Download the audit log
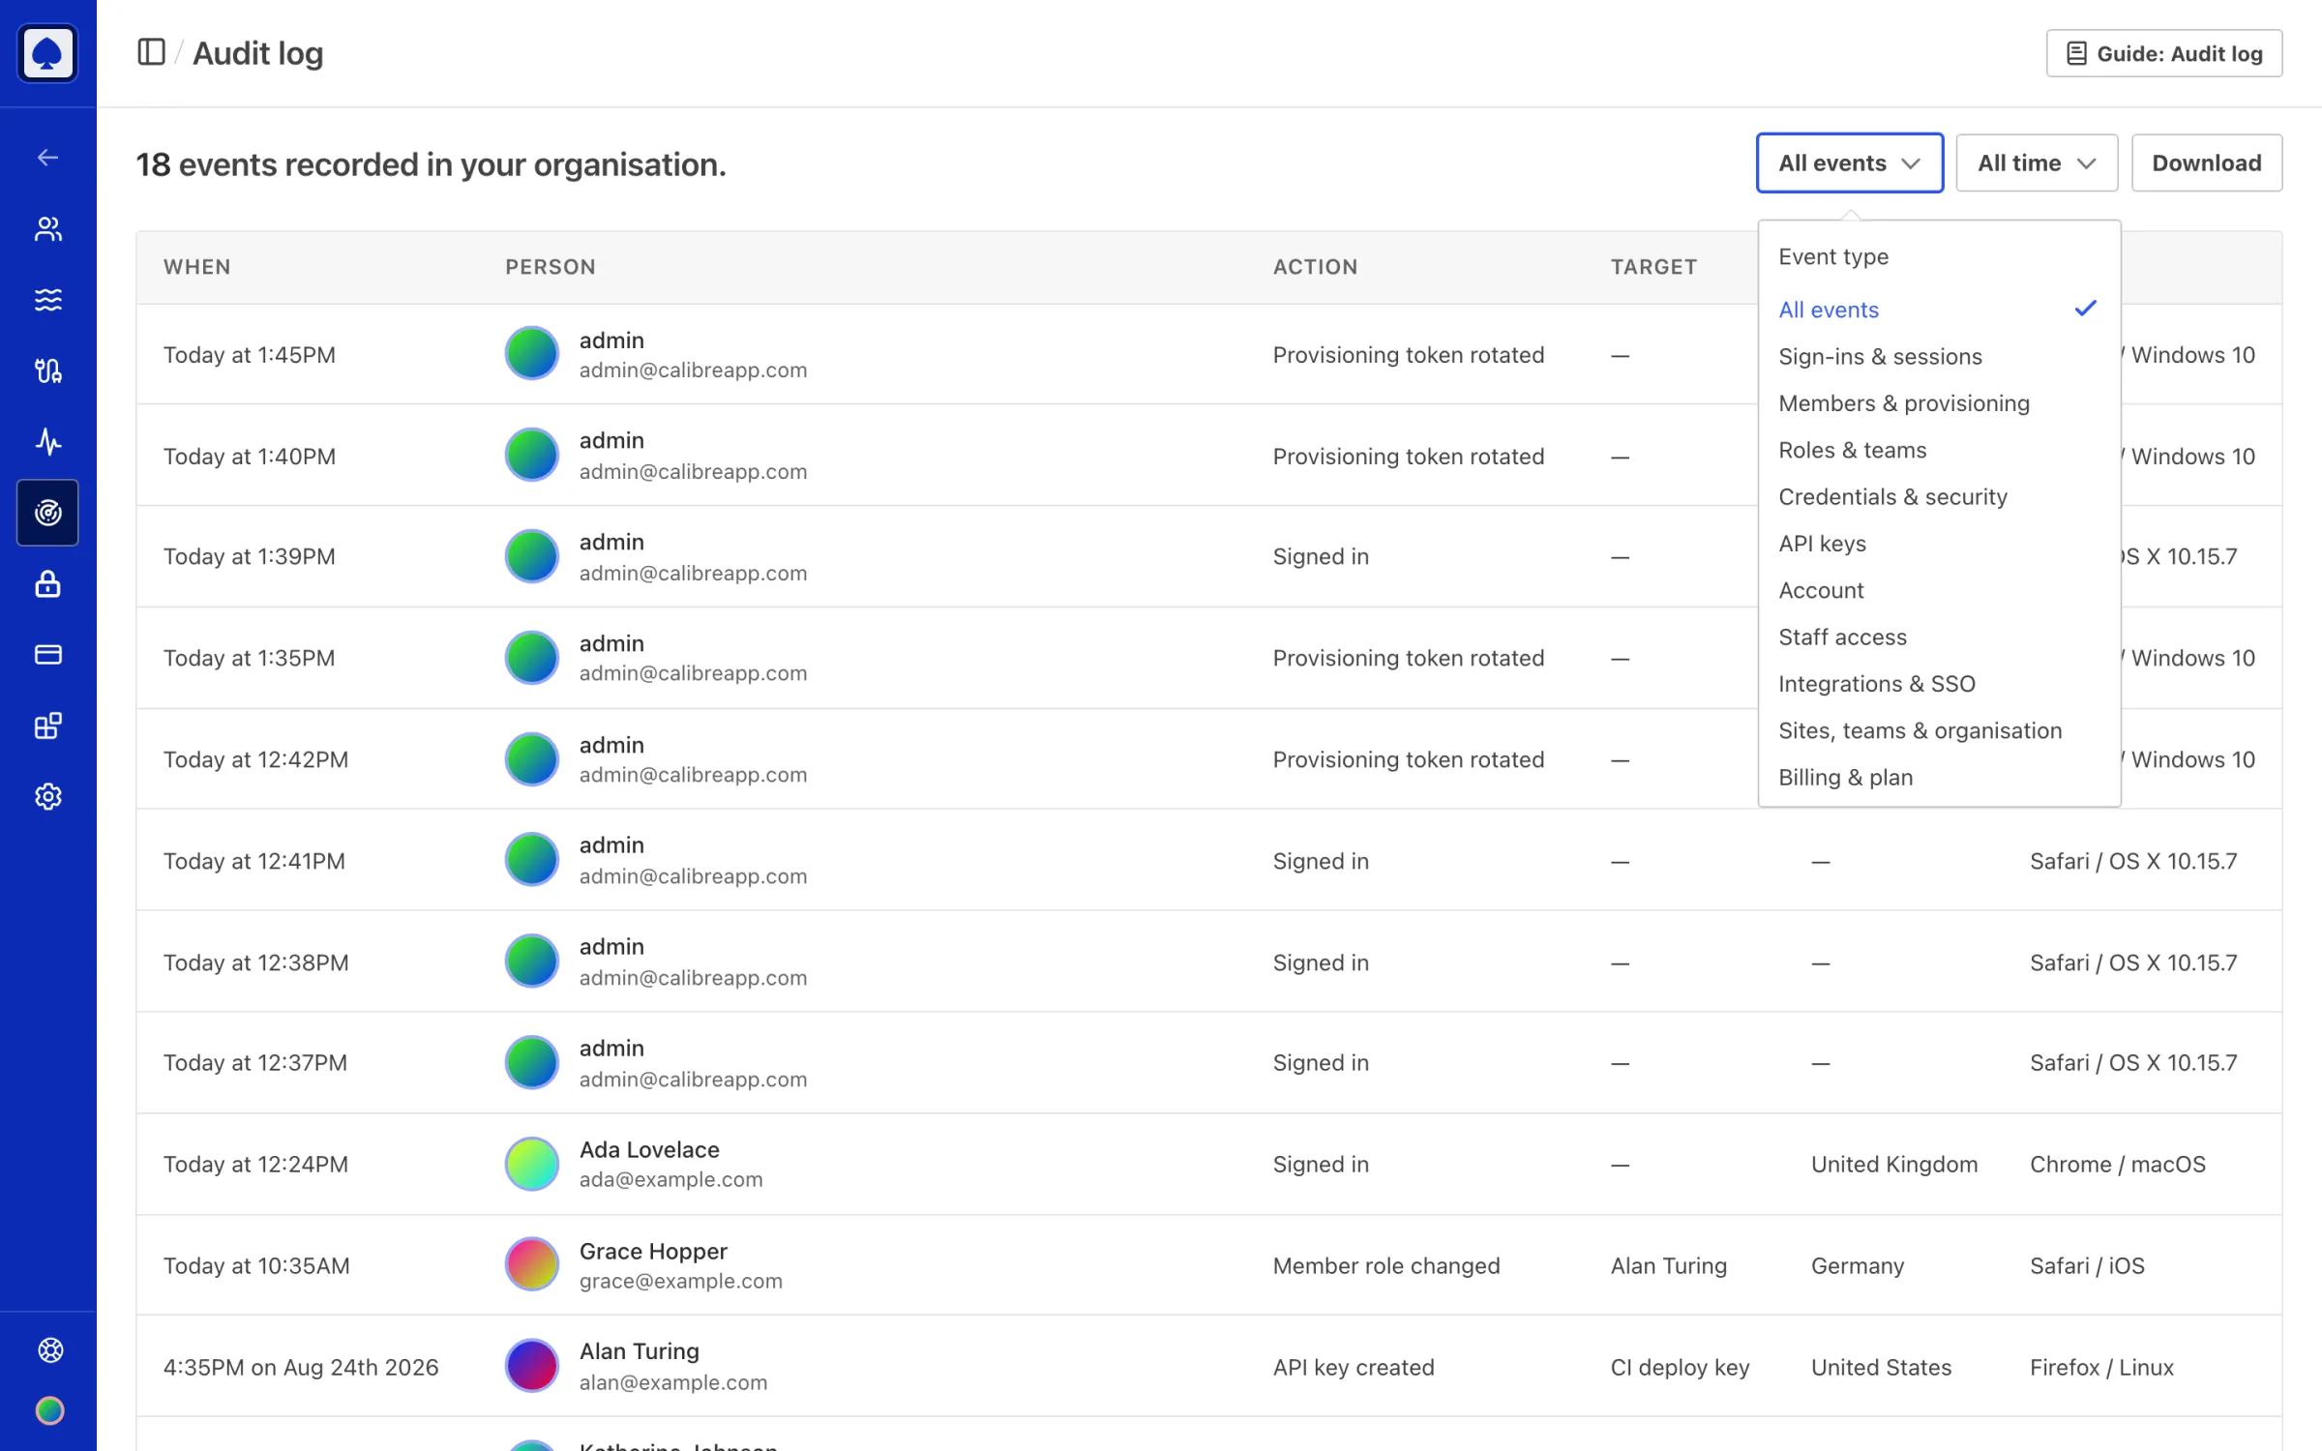This screenshot has width=2322, height=1451. [x=2206, y=163]
